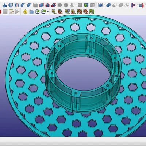Open the Macros dialog
146x146 pixels.
point(11,12)
